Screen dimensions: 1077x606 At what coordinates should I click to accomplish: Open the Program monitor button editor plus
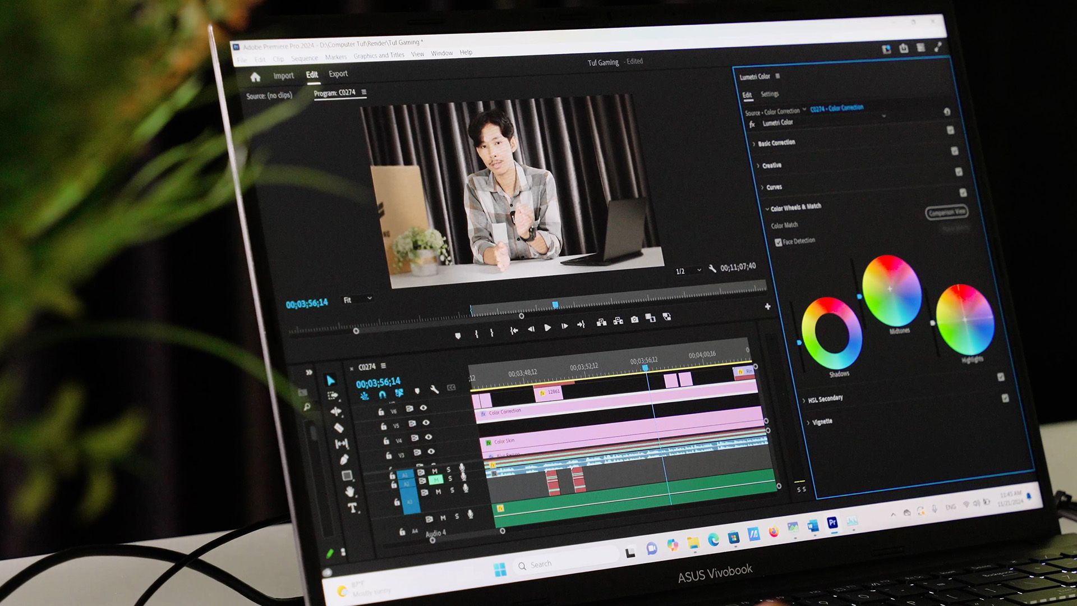coord(767,306)
